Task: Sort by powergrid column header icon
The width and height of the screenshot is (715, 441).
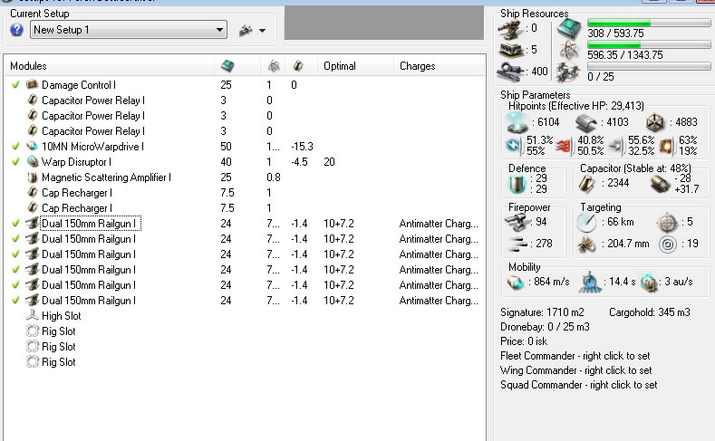Action: [x=274, y=66]
